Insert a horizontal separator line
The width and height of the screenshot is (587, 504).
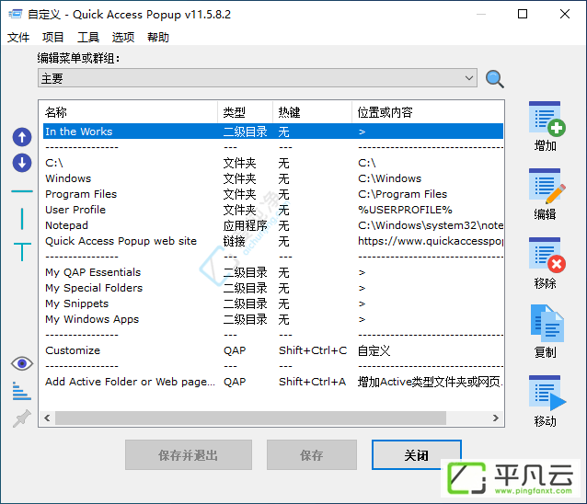22,191
